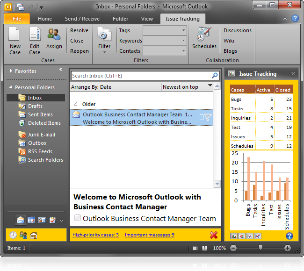Open the File tab
304x271 pixels.
click(17, 19)
